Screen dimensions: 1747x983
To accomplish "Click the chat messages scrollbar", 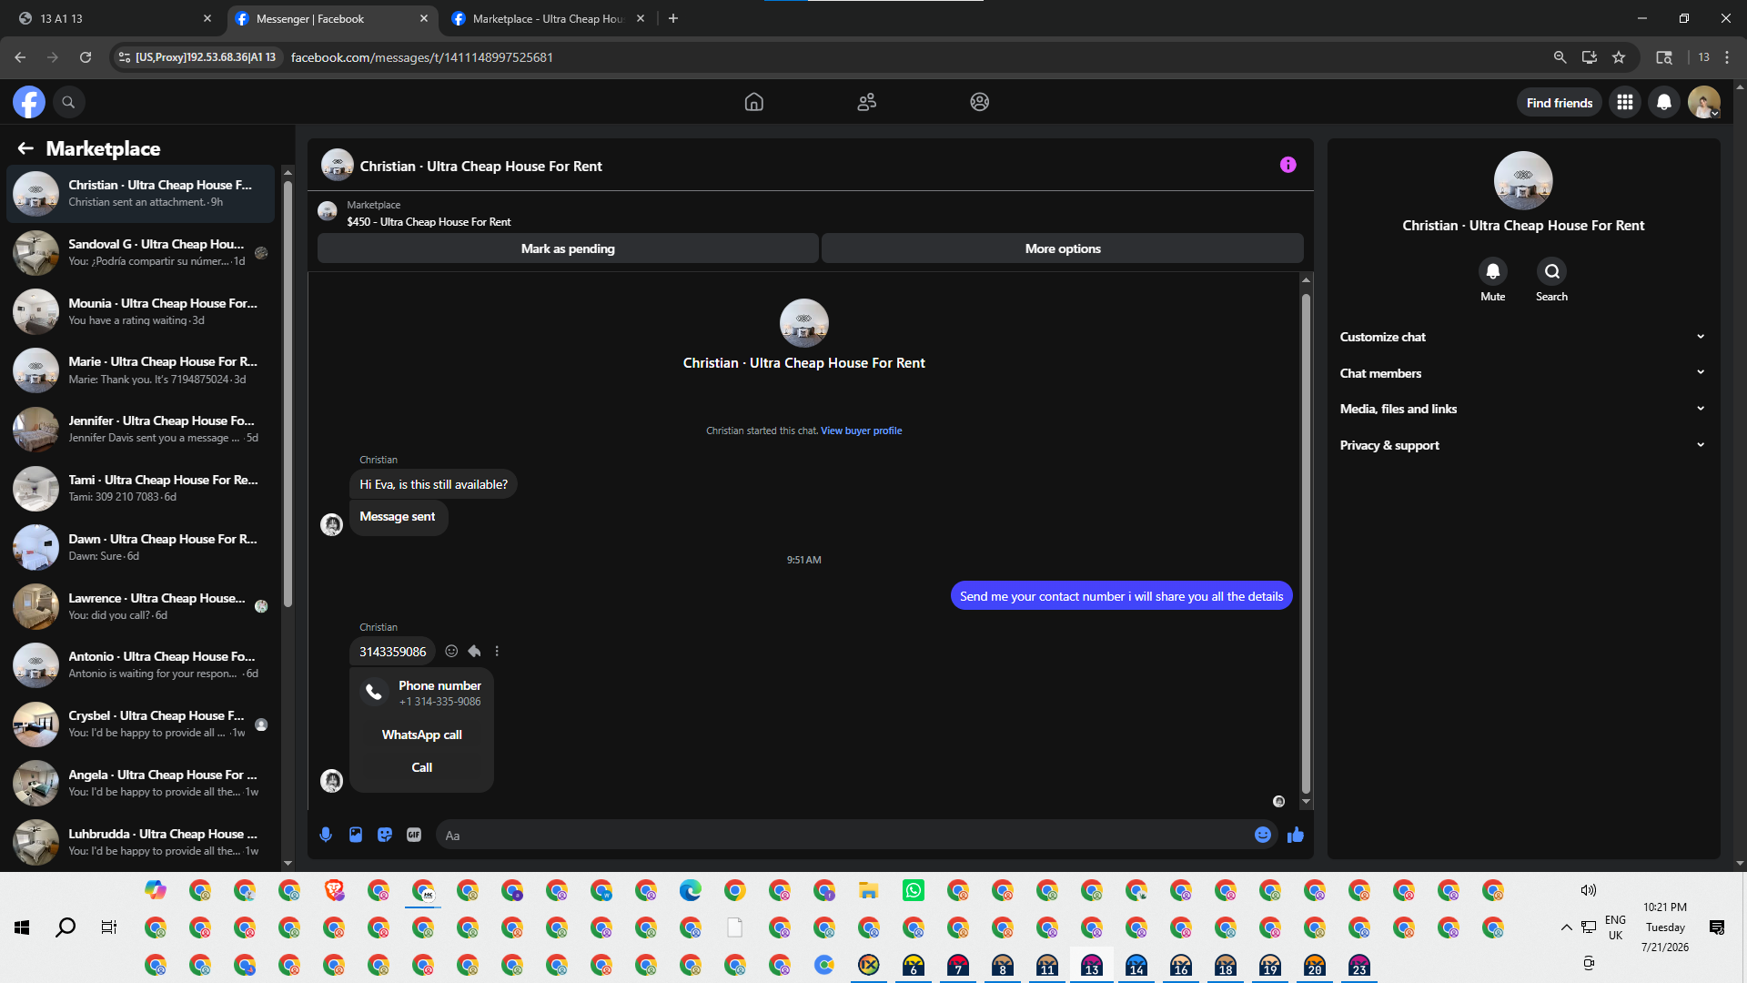I will tap(1306, 543).
